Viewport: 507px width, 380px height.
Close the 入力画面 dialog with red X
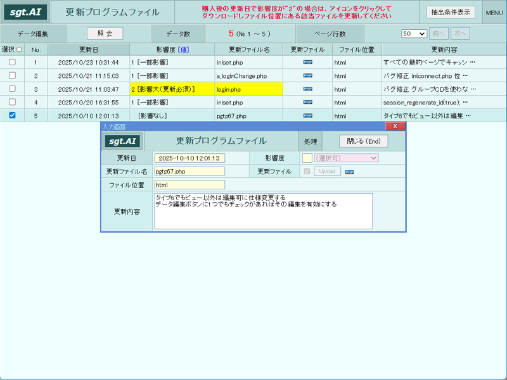(x=395, y=126)
